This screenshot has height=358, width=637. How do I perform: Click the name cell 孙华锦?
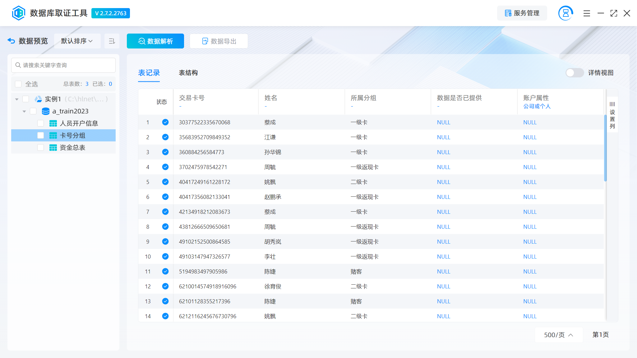click(273, 152)
